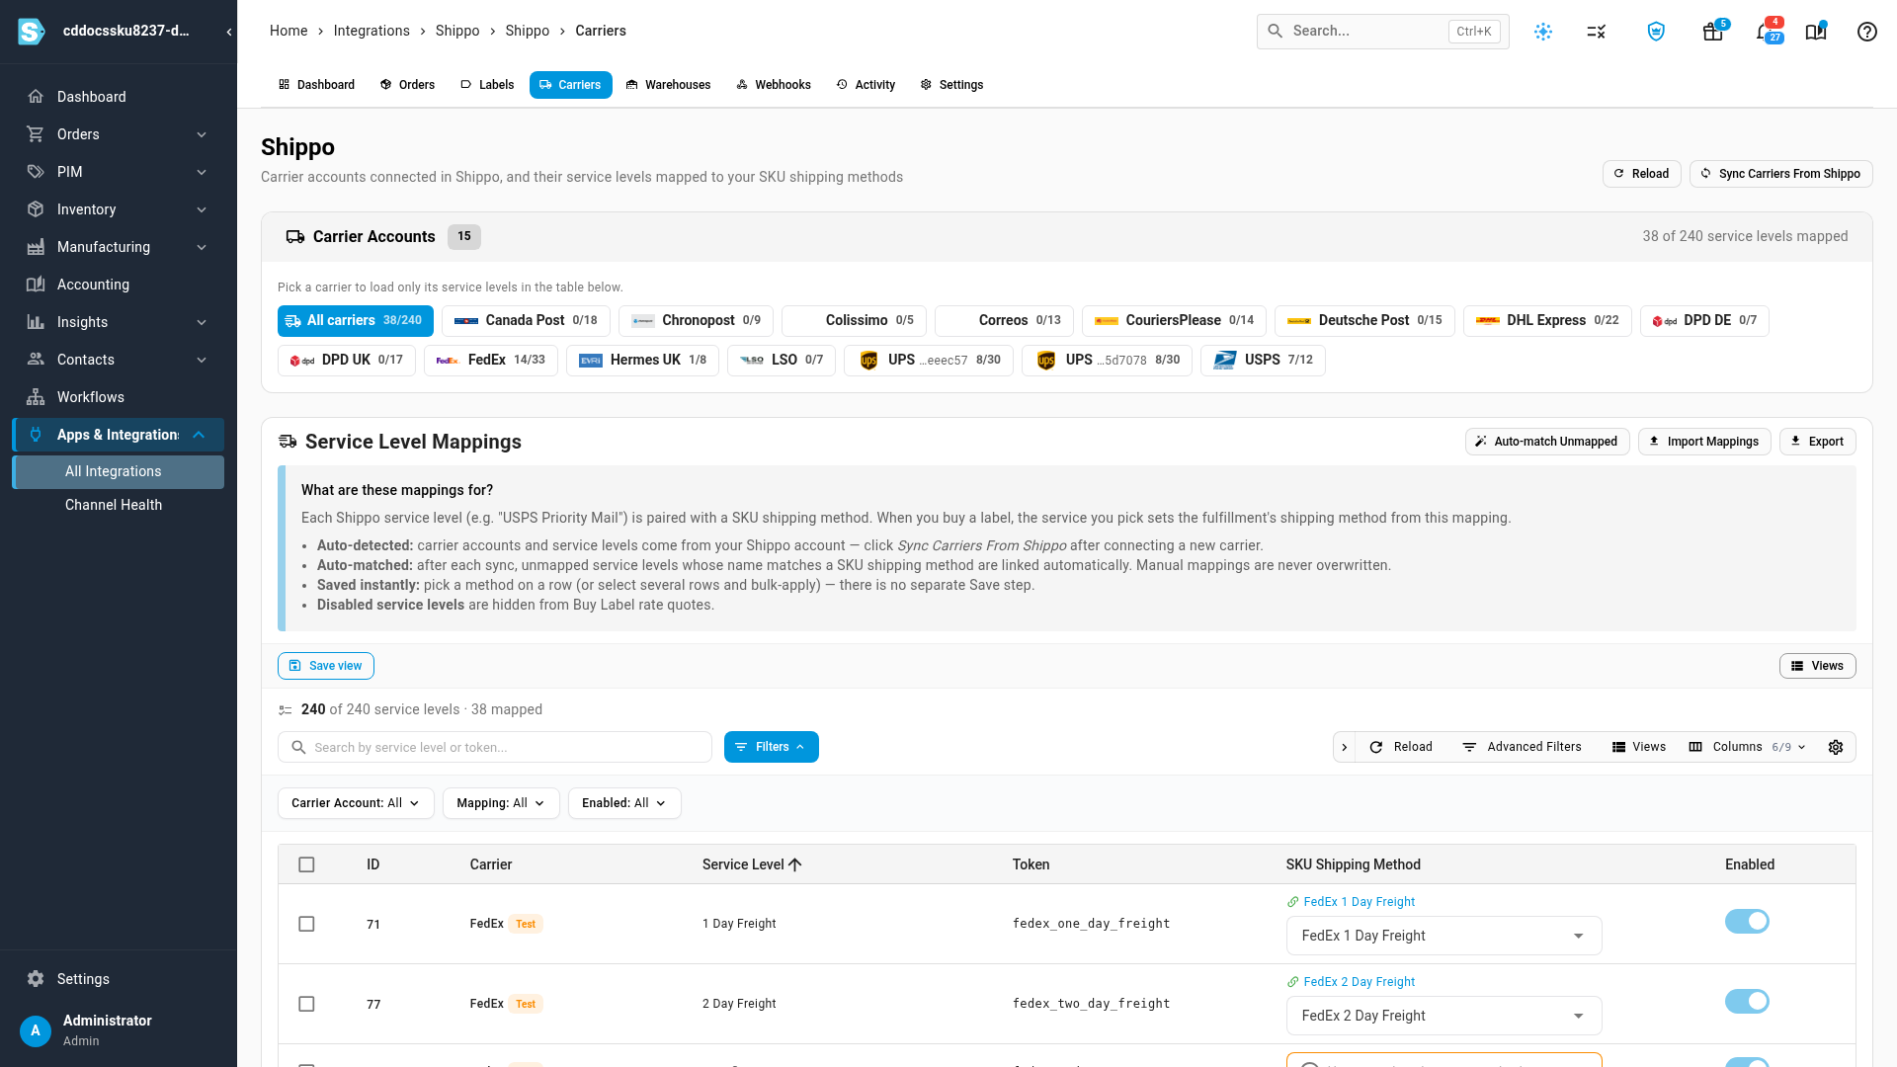Screen dimensions: 1897x1067
Task: Click the Import Mappings button
Action: click(1704, 442)
